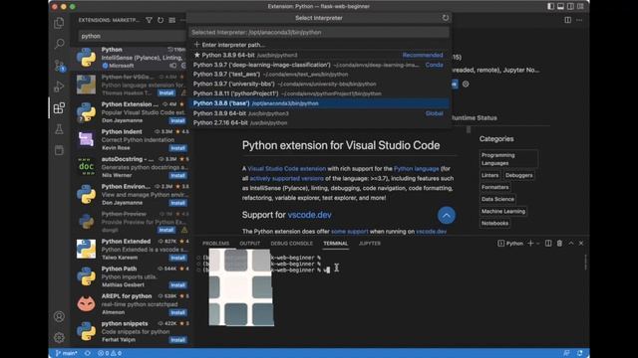Open Customize Layout icon in title bar
The width and height of the screenshot is (638, 358).
click(x=580, y=6)
